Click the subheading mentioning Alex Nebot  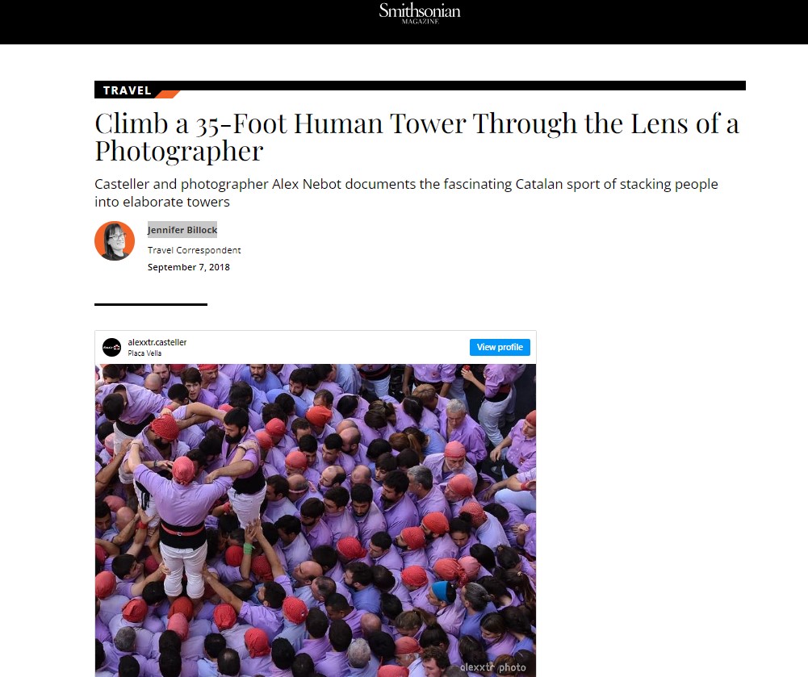pyautogui.click(x=406, y=193)
